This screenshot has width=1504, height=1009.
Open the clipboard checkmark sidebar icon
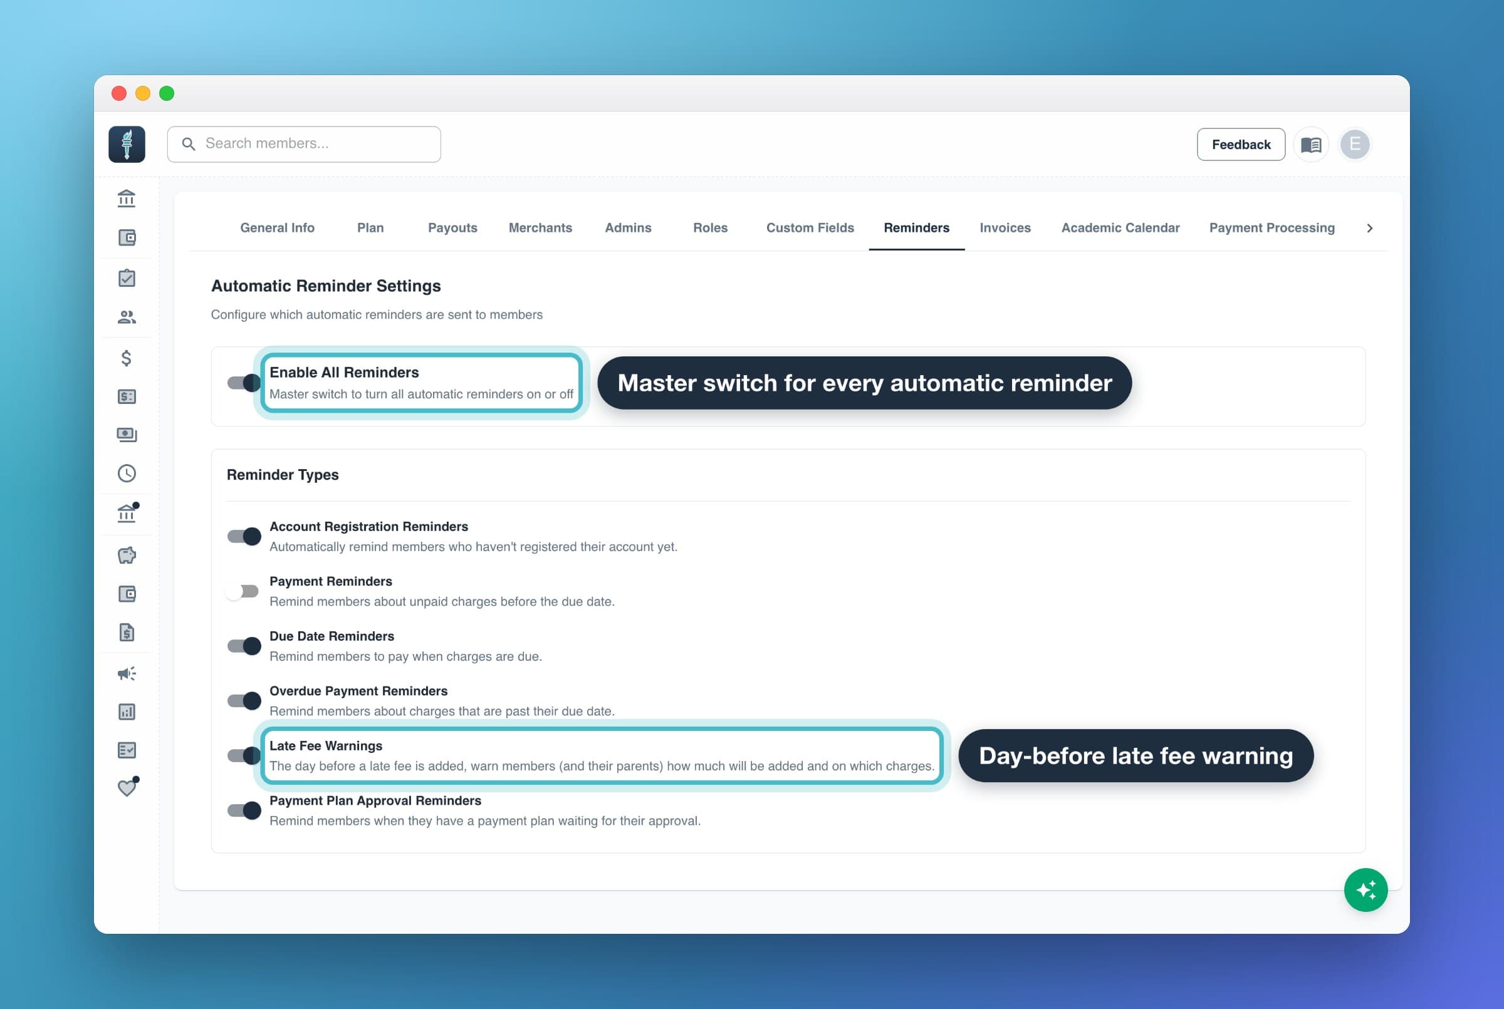[x=127, y=278]
